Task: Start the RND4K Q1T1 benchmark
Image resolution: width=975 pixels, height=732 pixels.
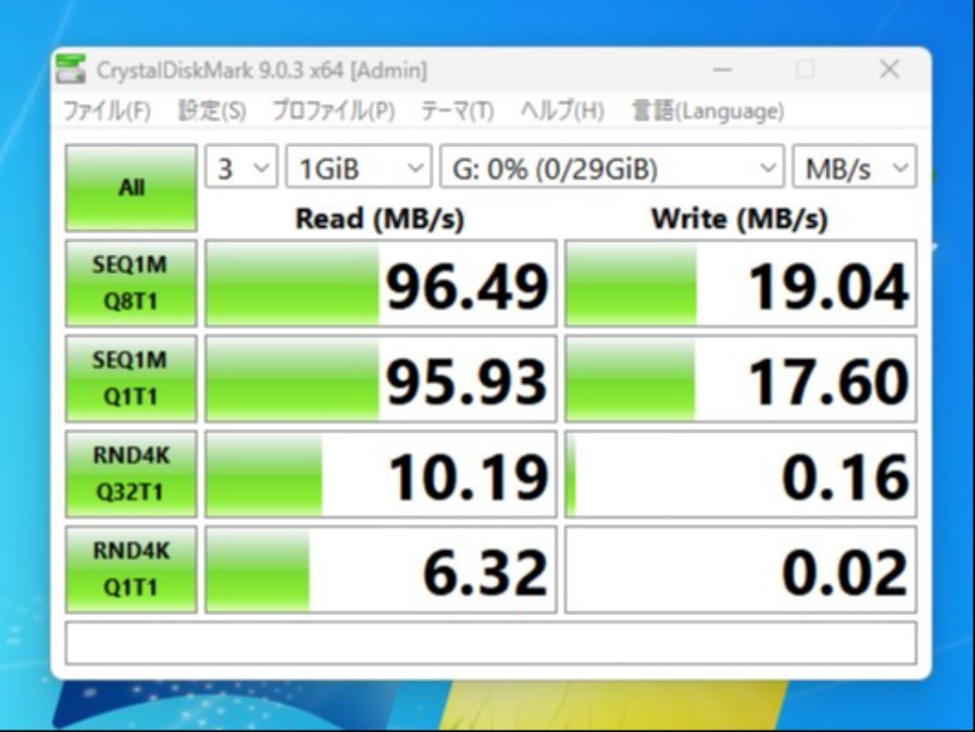Action: point(132,569)
